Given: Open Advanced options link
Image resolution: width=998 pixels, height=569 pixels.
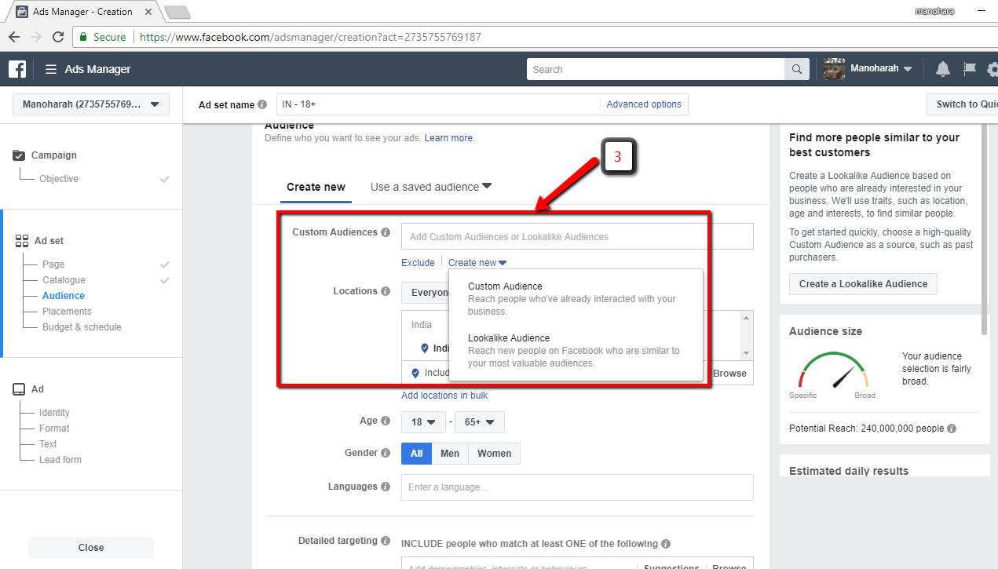Looking at the screenshot, I should [x=644, y=104].
